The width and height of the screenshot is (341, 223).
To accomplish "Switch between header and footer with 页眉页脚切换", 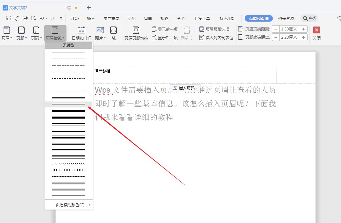I will click(136, 33).
